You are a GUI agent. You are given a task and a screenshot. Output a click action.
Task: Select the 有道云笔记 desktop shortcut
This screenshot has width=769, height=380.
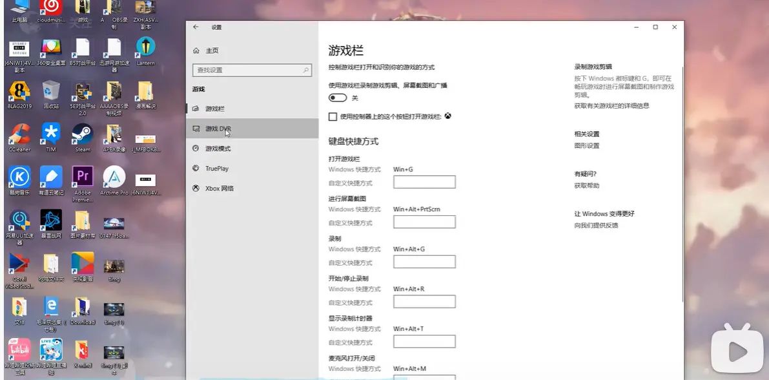click(x=51, y=181)
